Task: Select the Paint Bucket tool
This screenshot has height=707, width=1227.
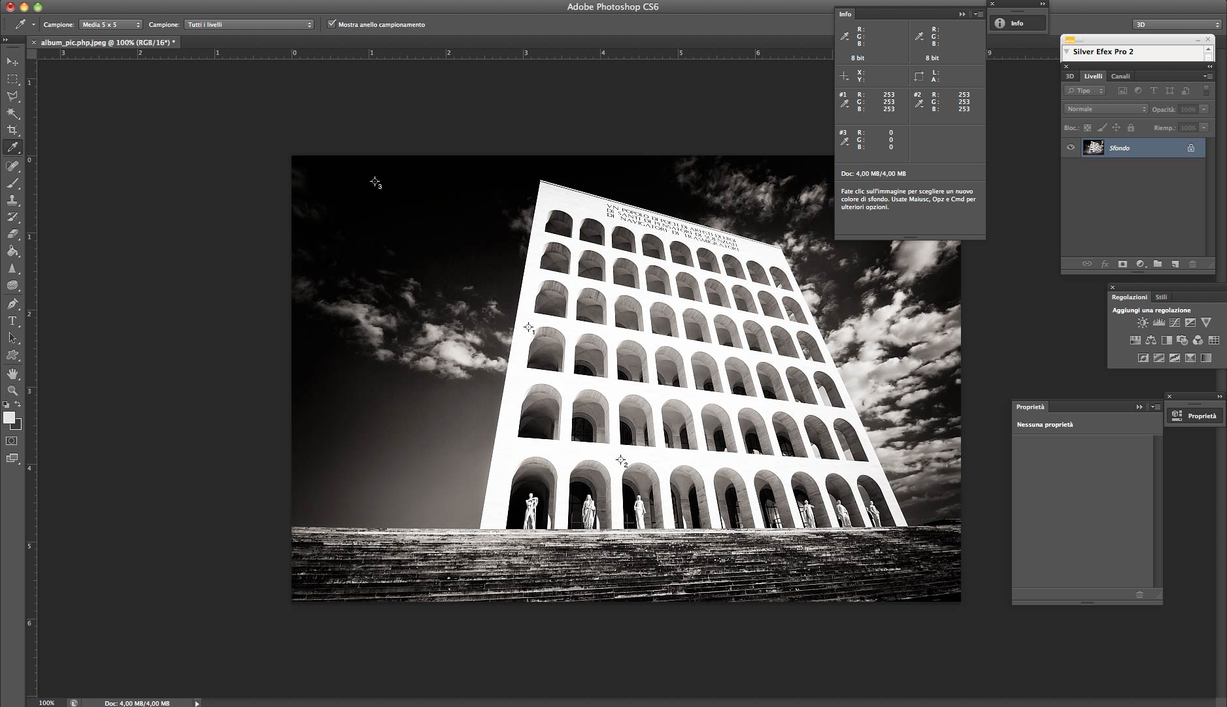Action: coord(12,251)
